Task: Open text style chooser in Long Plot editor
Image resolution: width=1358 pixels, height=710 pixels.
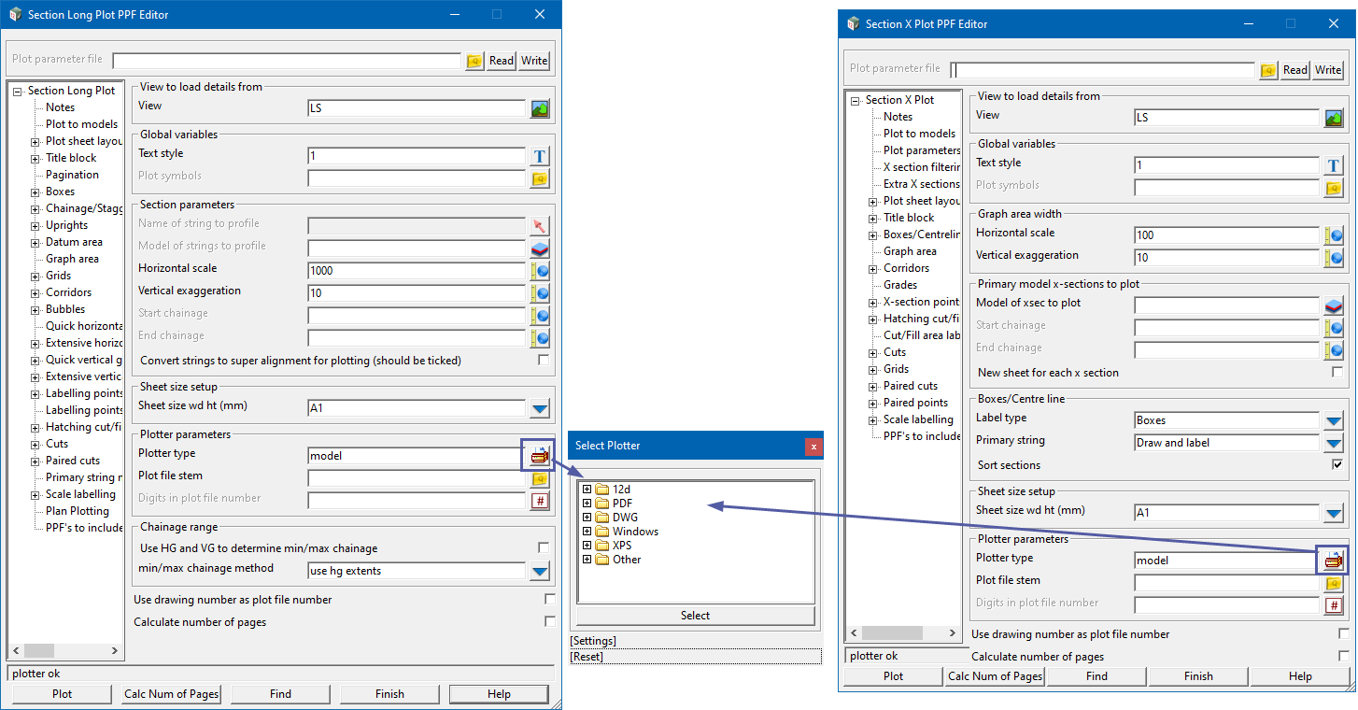Action: [540, 156]
